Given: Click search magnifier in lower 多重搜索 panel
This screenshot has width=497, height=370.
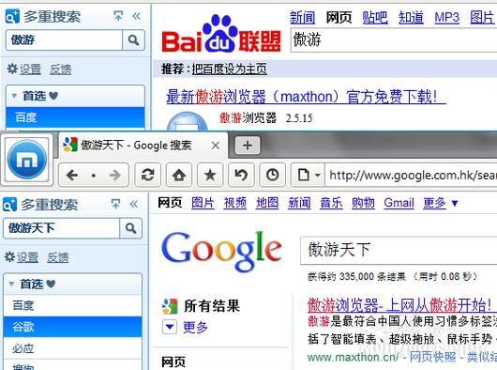Looking at the screenshot, I should 131,228.
